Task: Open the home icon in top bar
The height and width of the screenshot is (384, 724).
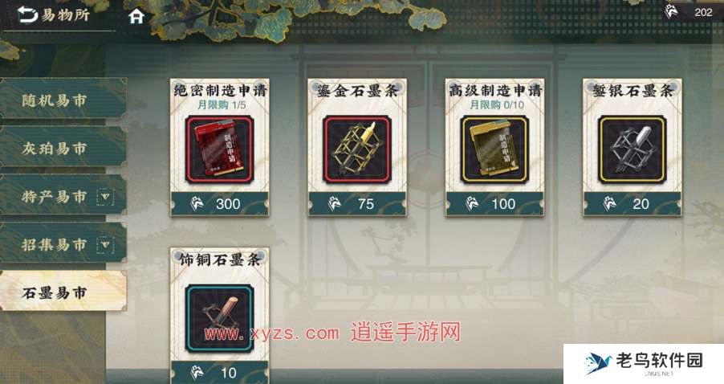Action: (136, 17)
